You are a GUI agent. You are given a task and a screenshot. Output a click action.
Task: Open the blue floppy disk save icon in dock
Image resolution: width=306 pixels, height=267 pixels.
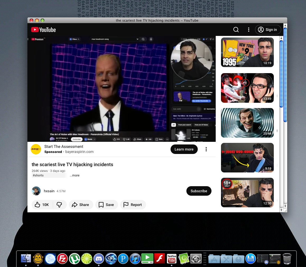click(x=251, y=258)
